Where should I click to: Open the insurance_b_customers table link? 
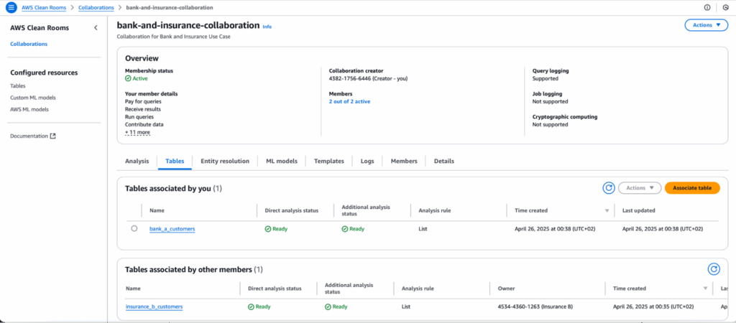154,306
